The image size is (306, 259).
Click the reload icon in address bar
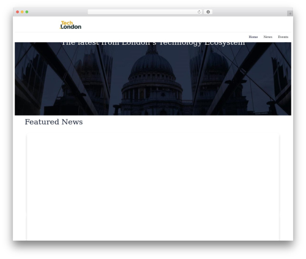tap(199, 12)
